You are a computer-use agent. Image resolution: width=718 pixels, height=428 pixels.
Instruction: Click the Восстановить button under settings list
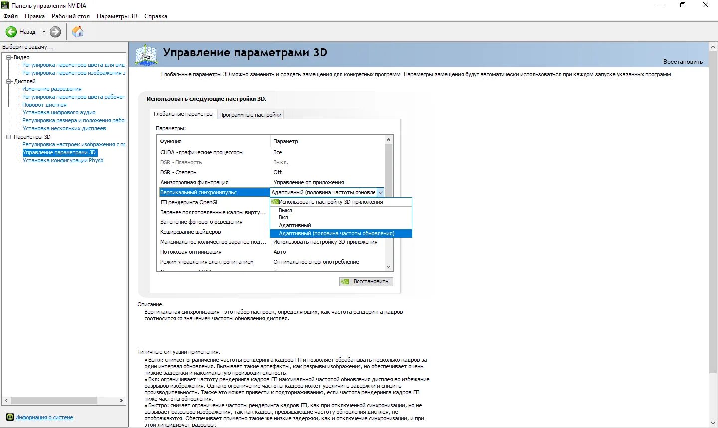click(x=366, y=282)
